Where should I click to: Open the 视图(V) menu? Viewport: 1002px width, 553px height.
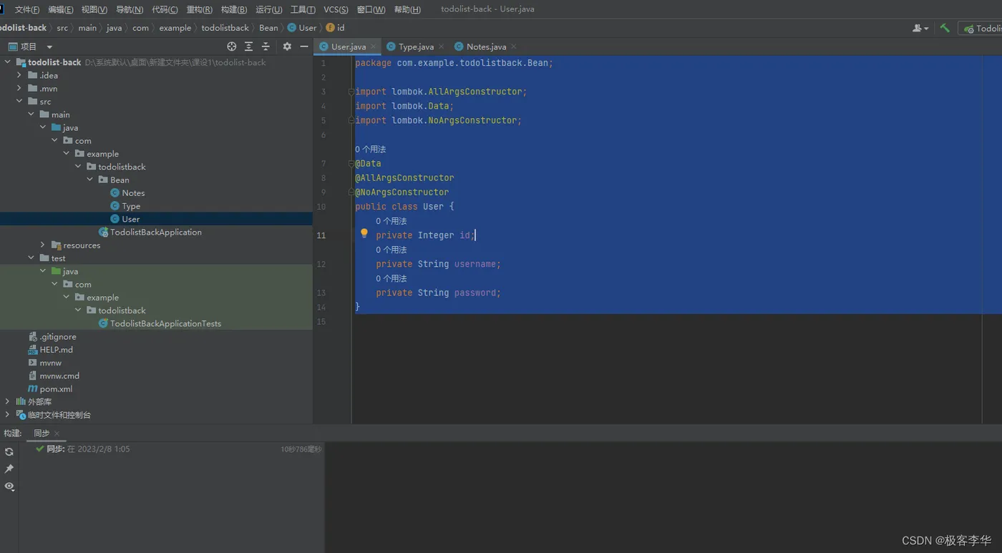pyautogui.click(x=94, y=9)
